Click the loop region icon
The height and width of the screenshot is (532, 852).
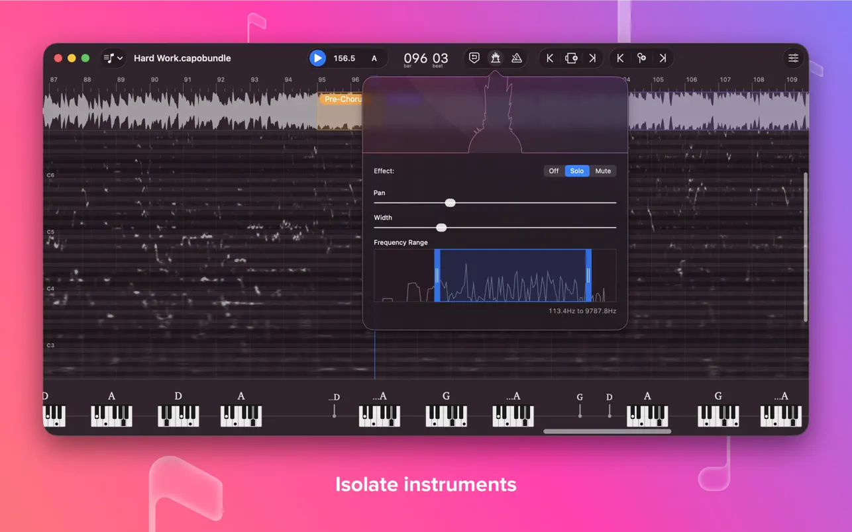(571, 58)
